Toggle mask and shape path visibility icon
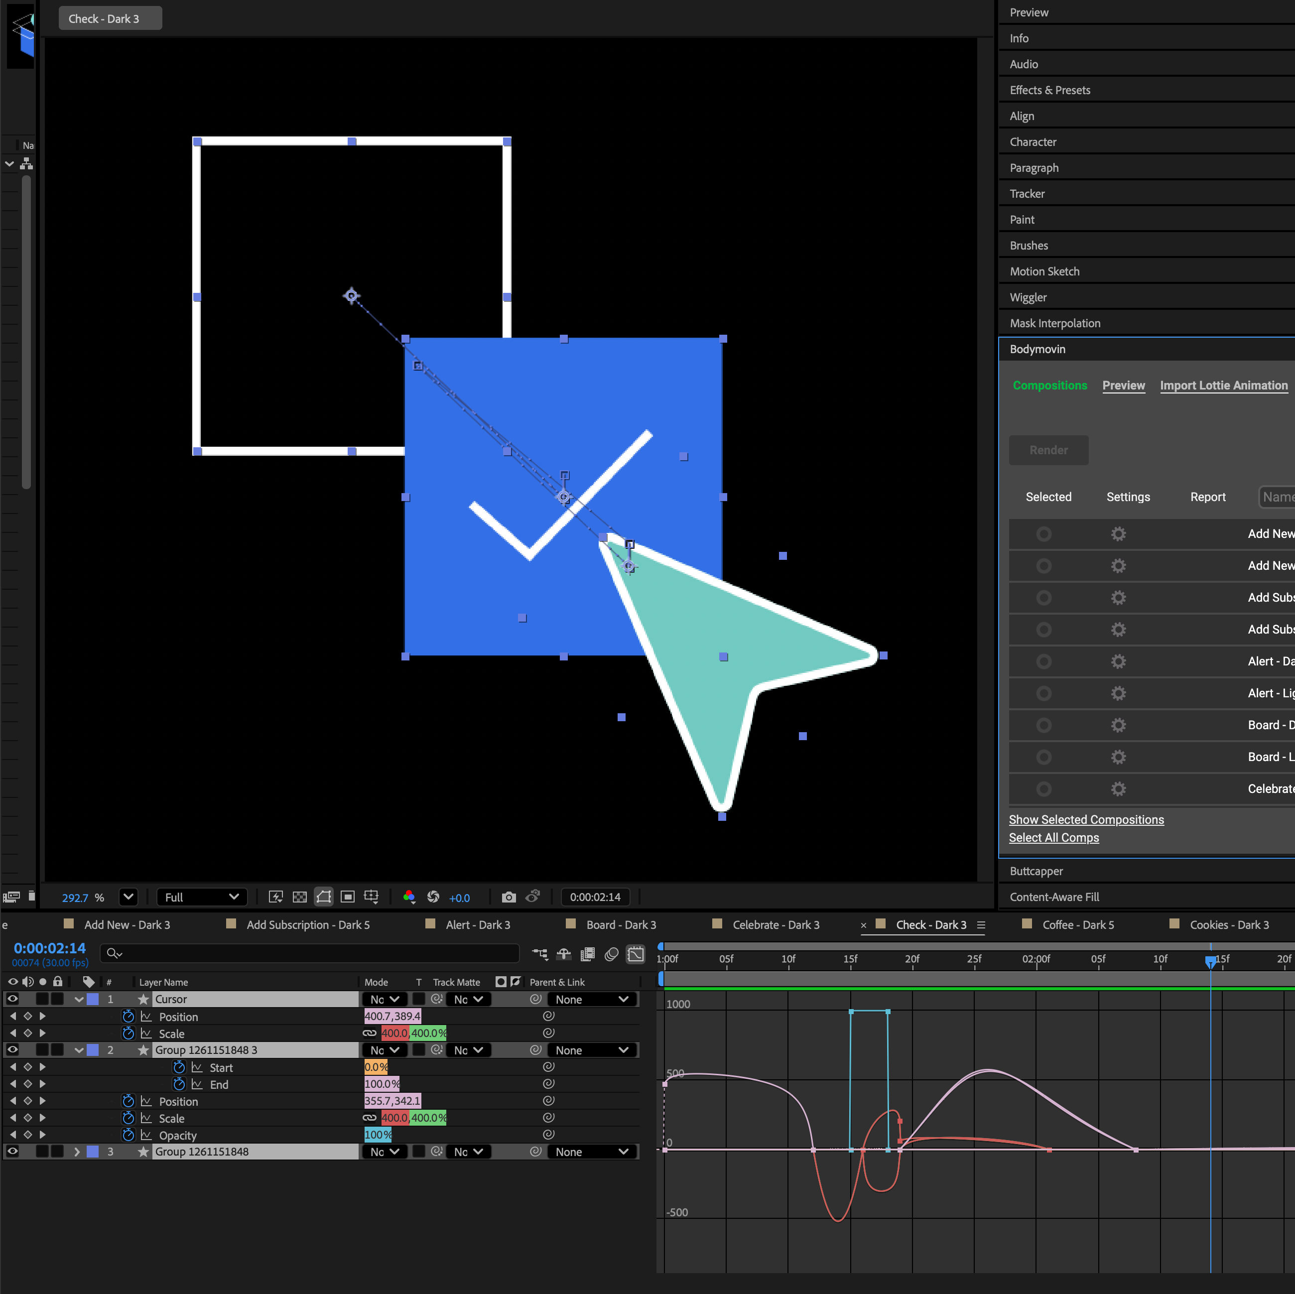Viewport: 1295px width, 1294px height. [x=324, y=897]
